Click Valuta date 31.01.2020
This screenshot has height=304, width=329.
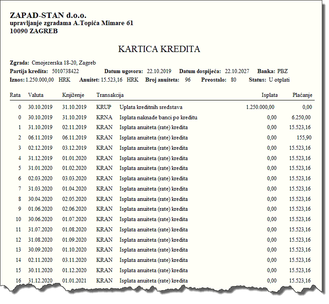pyautogui.click(x=40, y=168)
